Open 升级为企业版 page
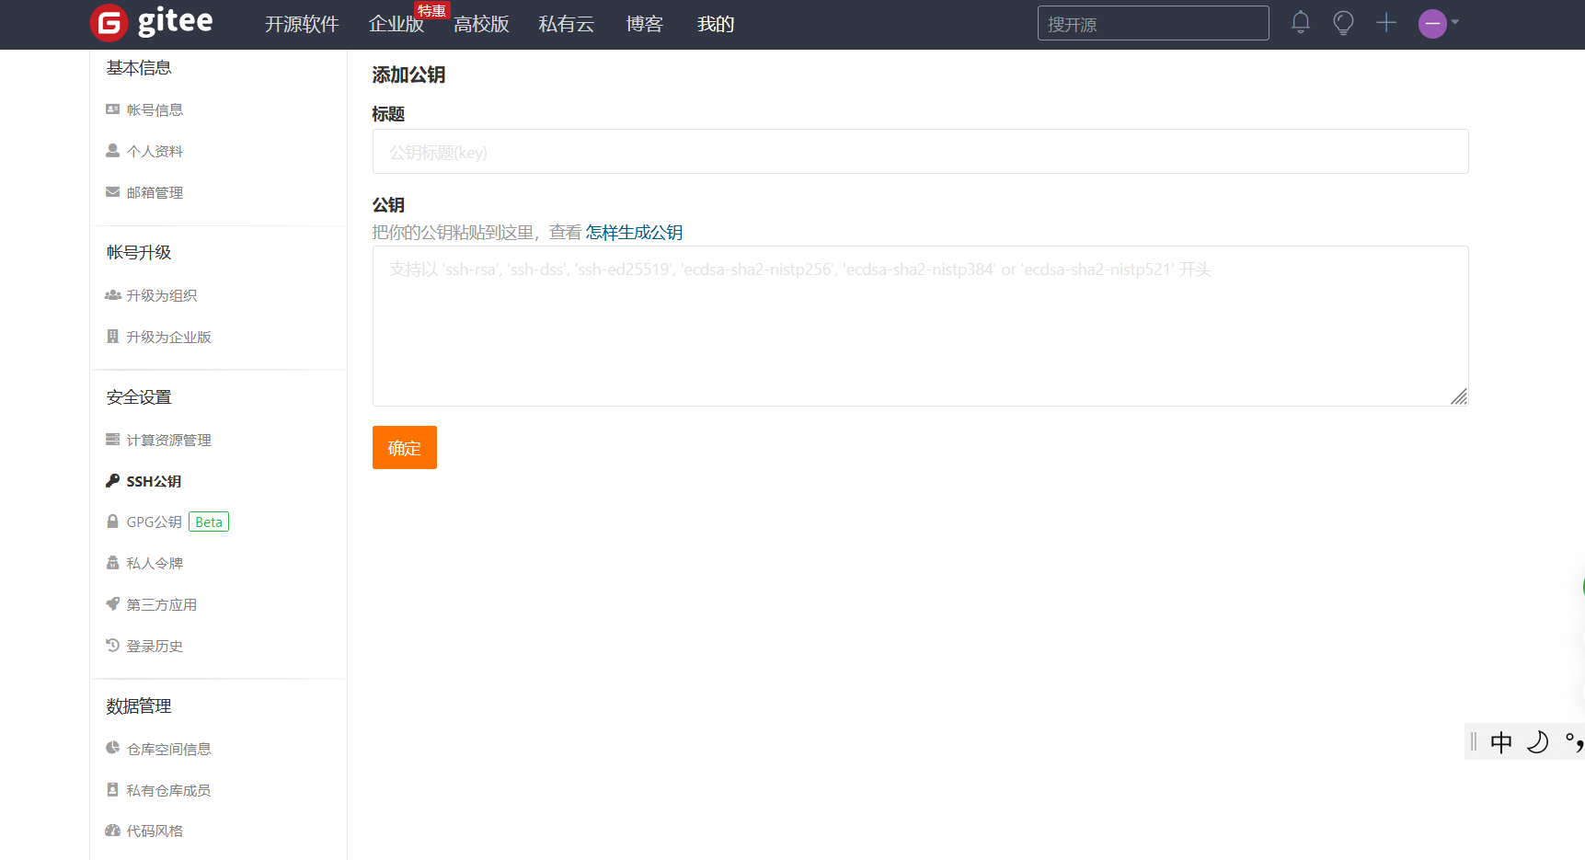The image size is (1585, 860). pos(168,337)
